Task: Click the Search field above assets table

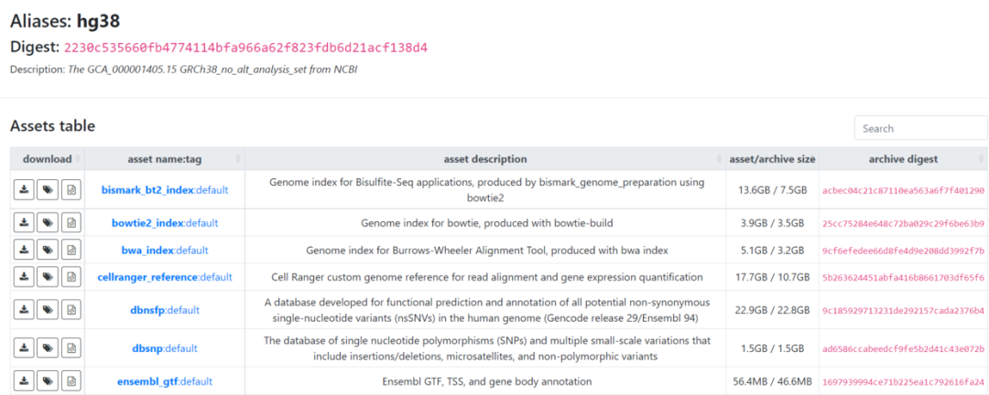Action: click(921, 128)
